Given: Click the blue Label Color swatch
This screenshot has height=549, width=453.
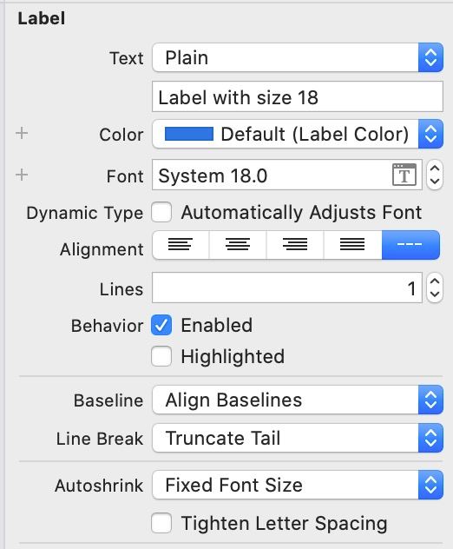Looking at the screenshot, I should point(189,134).
